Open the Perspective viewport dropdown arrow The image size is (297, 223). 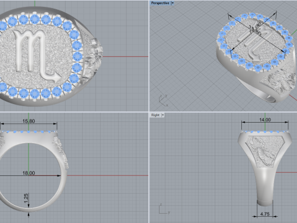[173, 3]
